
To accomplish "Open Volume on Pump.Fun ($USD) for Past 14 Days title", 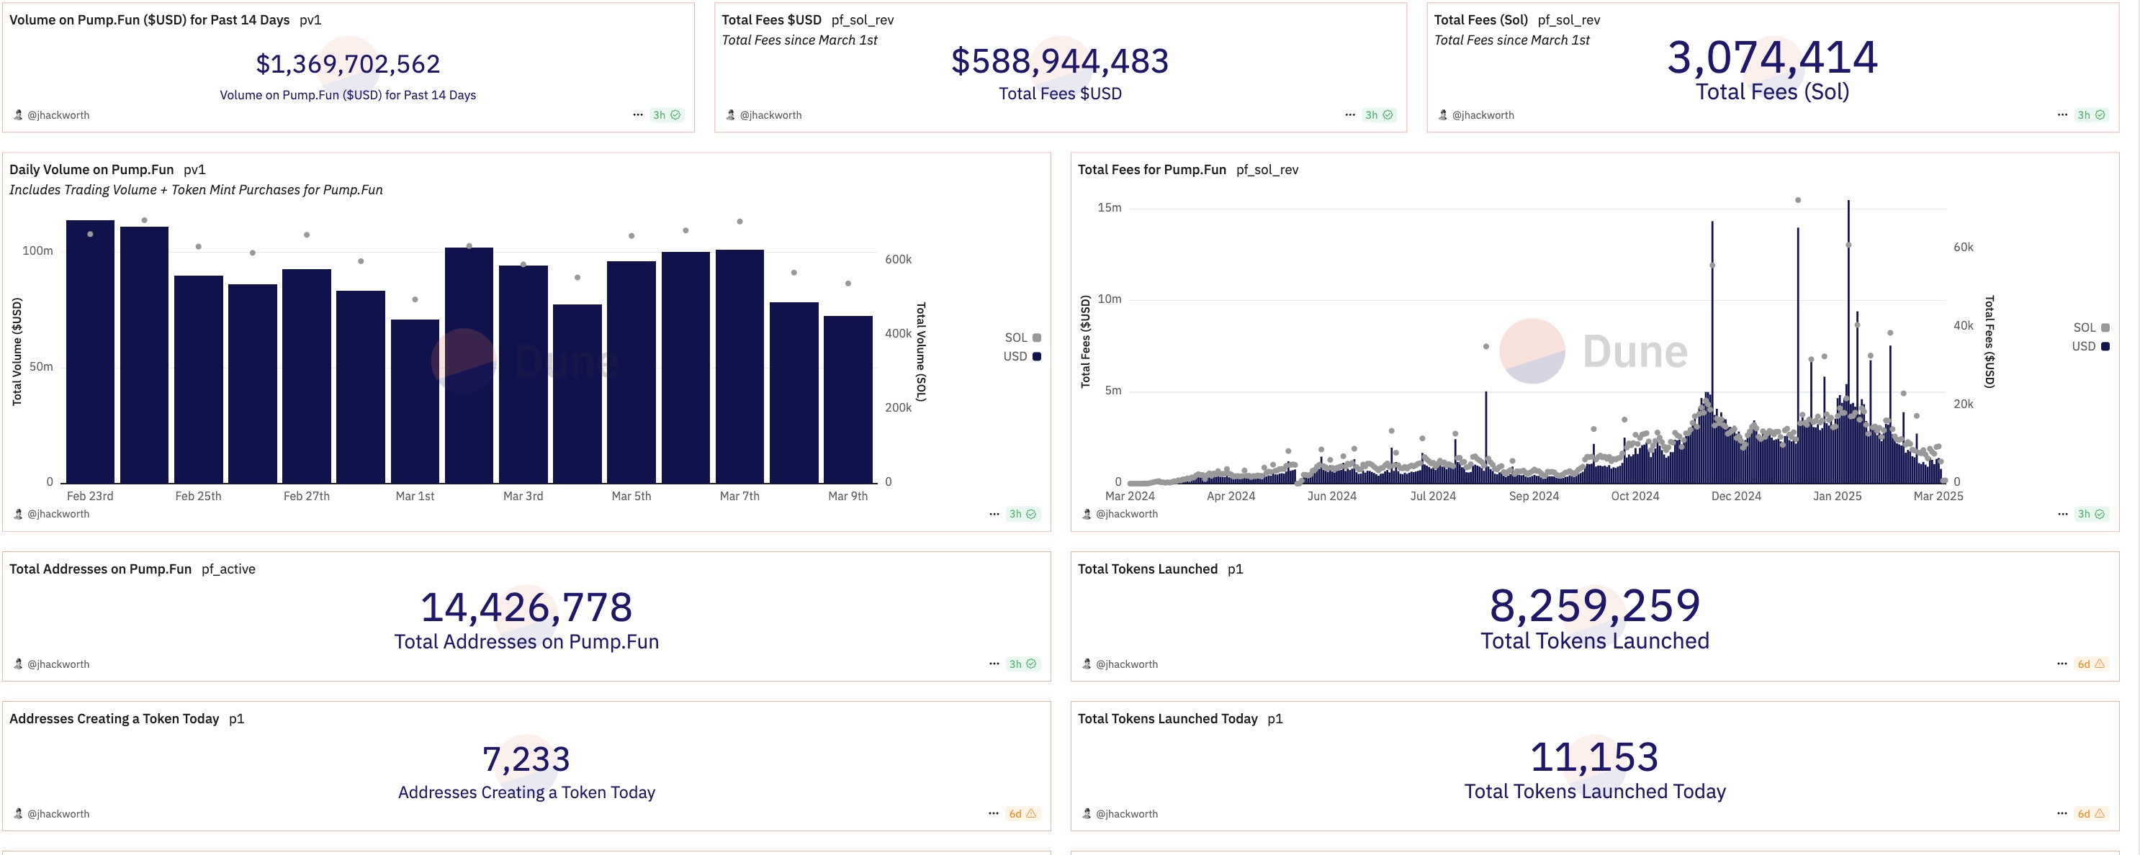I will (150, 20).
